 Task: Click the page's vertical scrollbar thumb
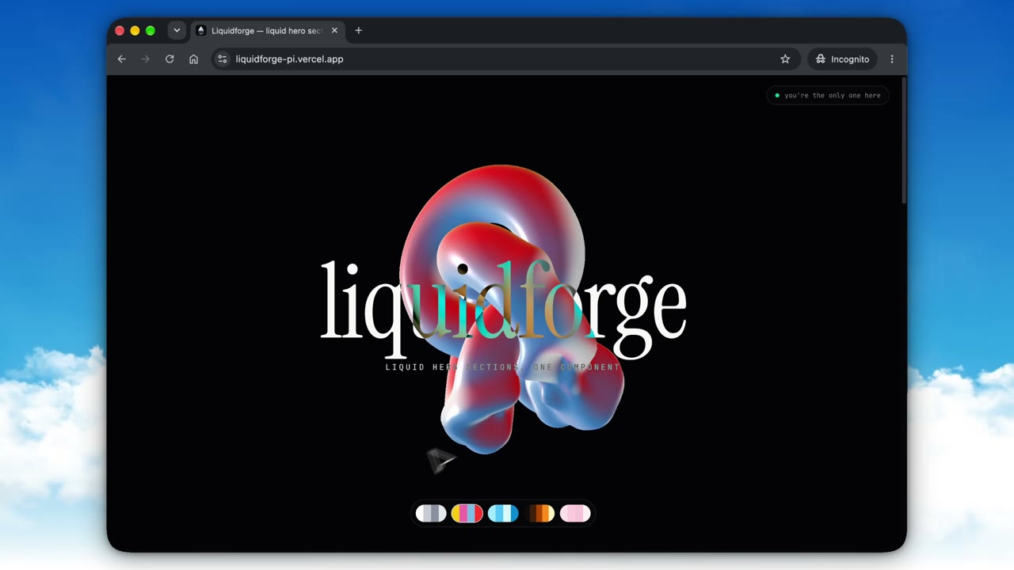[903, 140]
